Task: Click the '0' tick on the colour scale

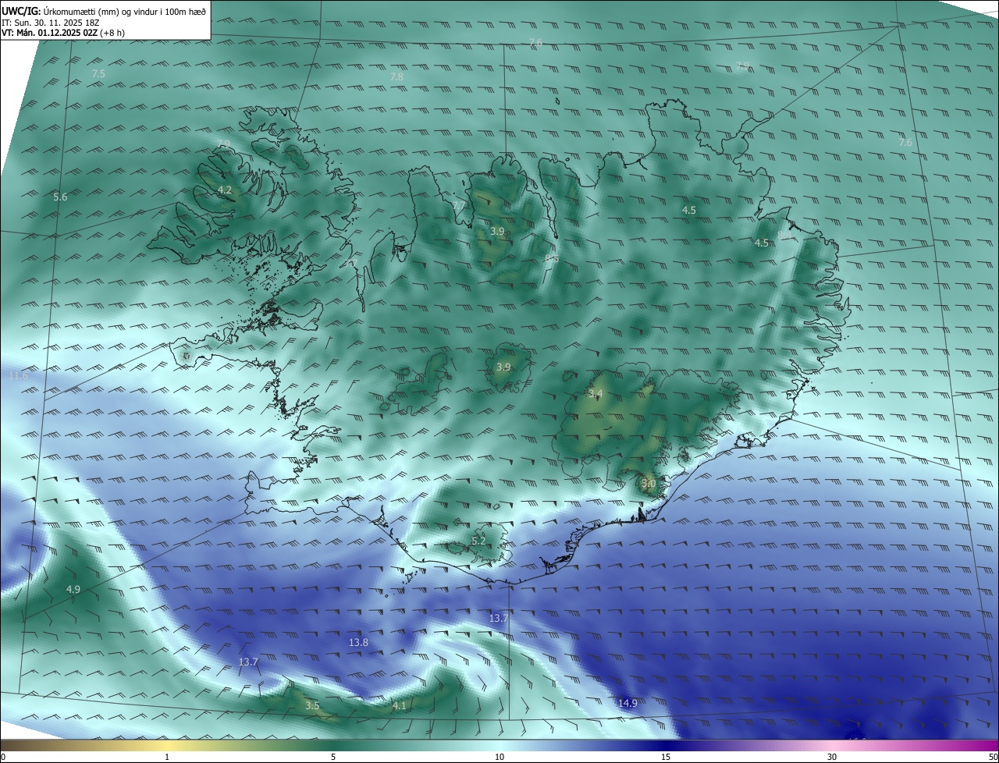Action: pos(3,757)
